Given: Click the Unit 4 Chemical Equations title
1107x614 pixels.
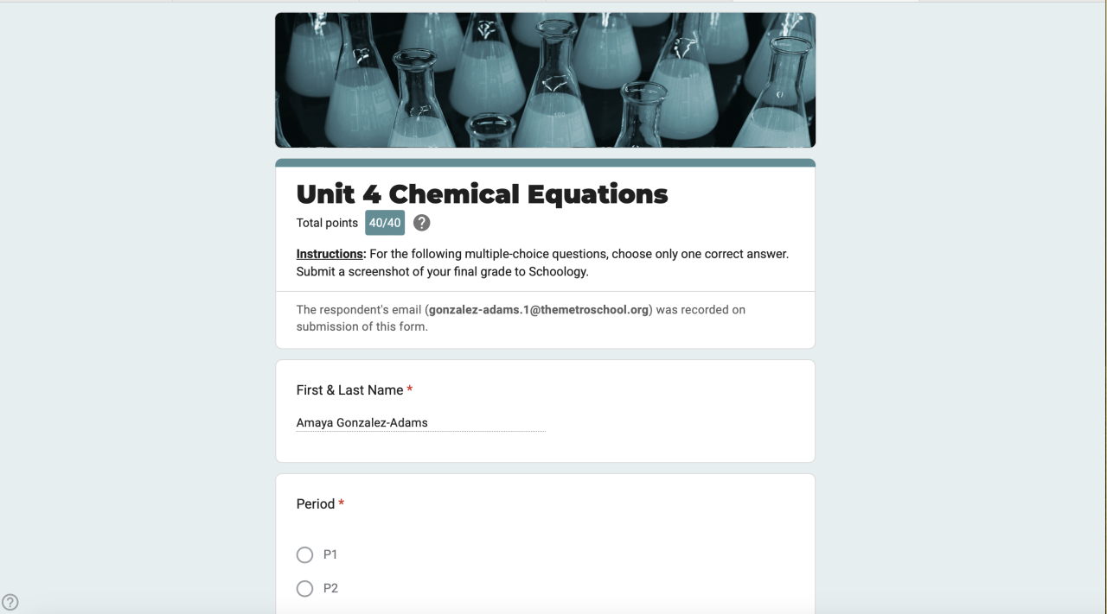Looking at the screenshot, I should tap(482, 193).
